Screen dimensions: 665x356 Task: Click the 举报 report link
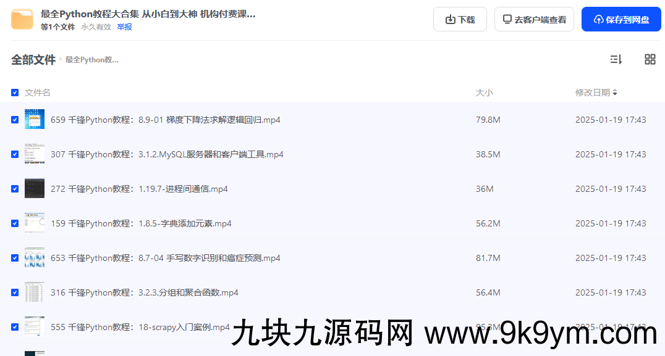124,27
